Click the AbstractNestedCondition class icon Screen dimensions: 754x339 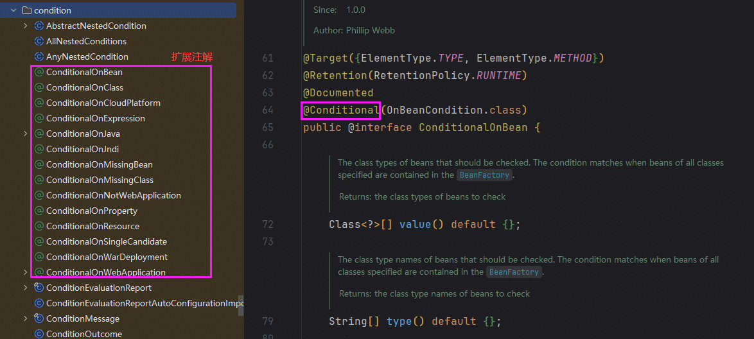(39, 26)
